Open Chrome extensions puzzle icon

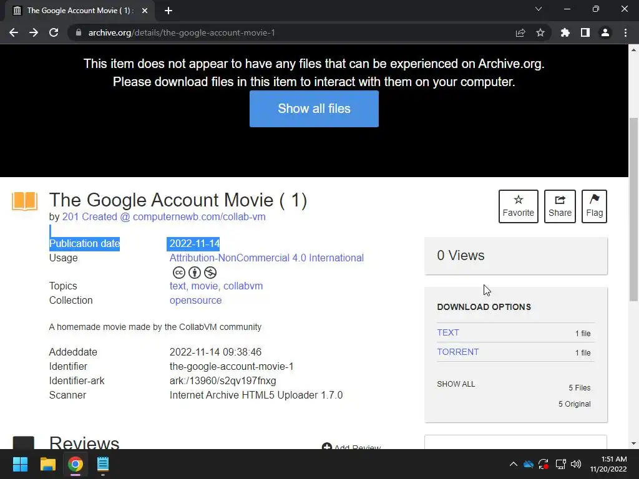pos(565,32)
